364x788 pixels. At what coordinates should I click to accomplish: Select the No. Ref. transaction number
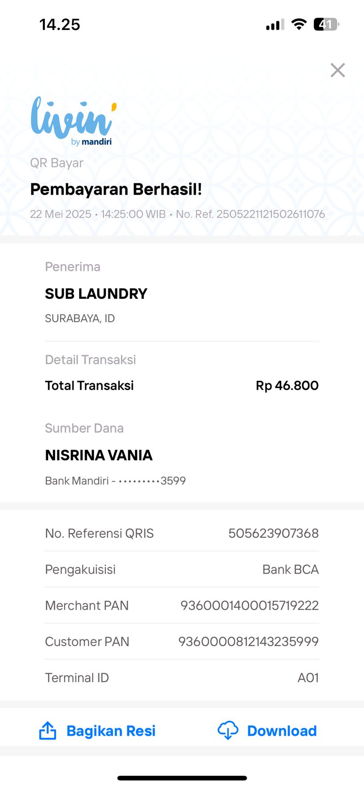coord(270,214)
